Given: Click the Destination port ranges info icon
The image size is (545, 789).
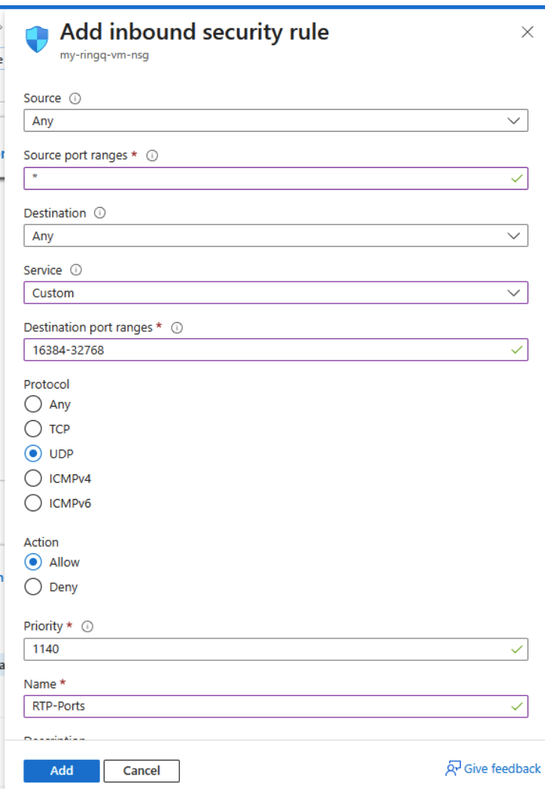Looking at the screenshot, I should coord(176,327).
